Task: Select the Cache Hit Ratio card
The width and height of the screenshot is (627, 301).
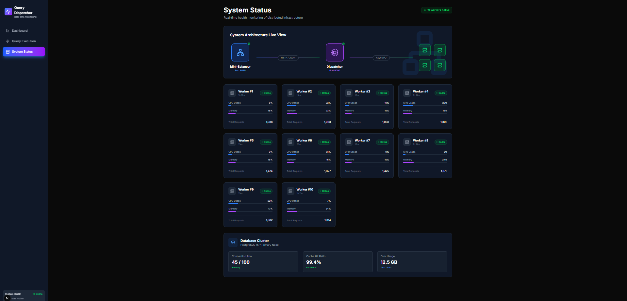Action: click(338, 262)
